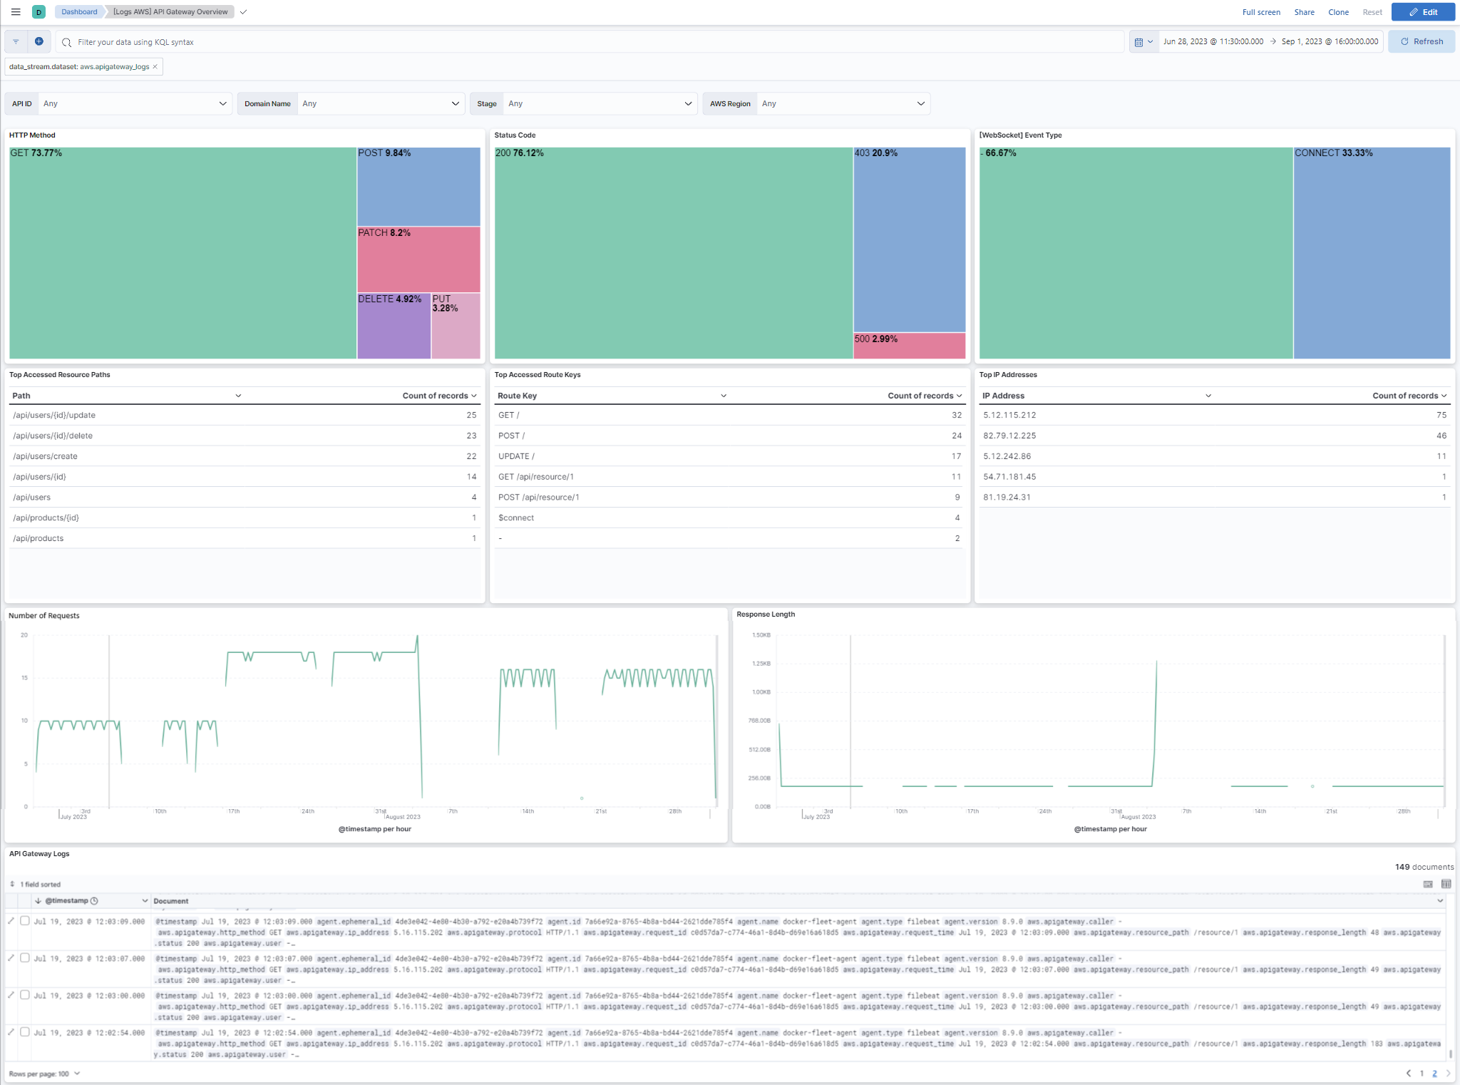Go to page 2 of logs pagination
The image size is (1460, 1085).
click(x=1434, y=1073)
